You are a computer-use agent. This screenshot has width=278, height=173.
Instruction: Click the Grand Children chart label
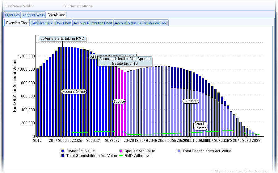click(x=200, y=126)
